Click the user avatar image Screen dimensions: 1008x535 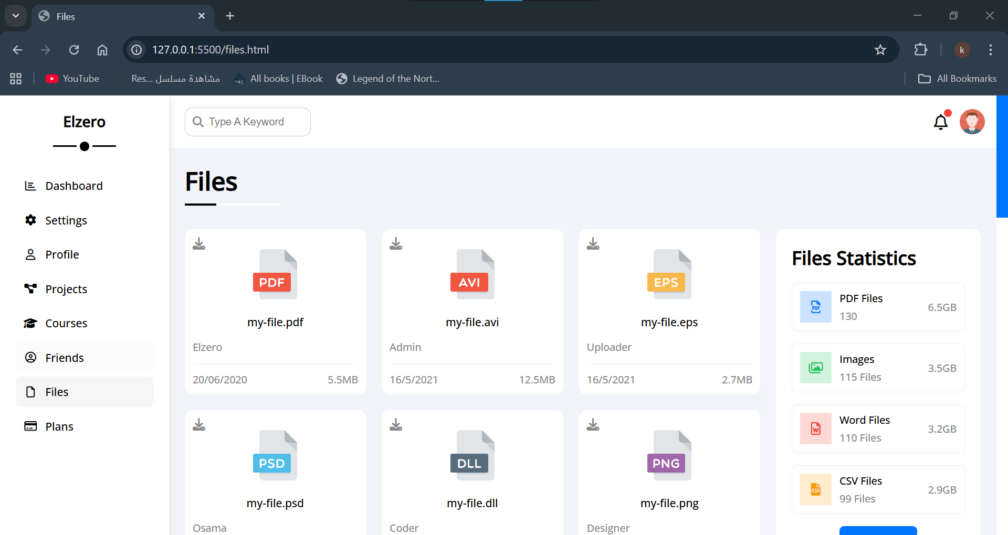[x=972, y=122]
